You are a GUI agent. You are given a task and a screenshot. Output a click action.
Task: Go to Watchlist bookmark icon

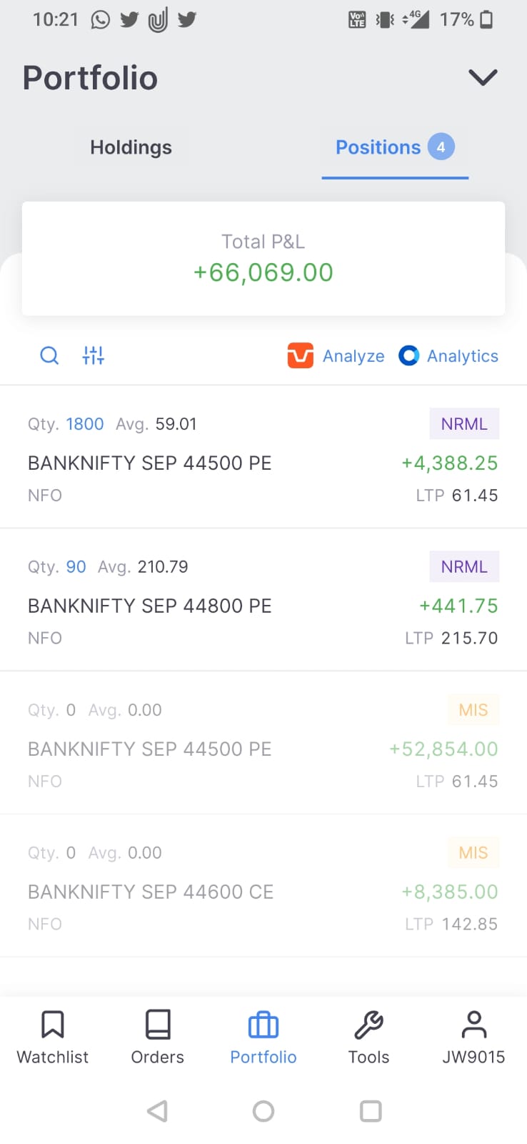(x=53, y=1024)
